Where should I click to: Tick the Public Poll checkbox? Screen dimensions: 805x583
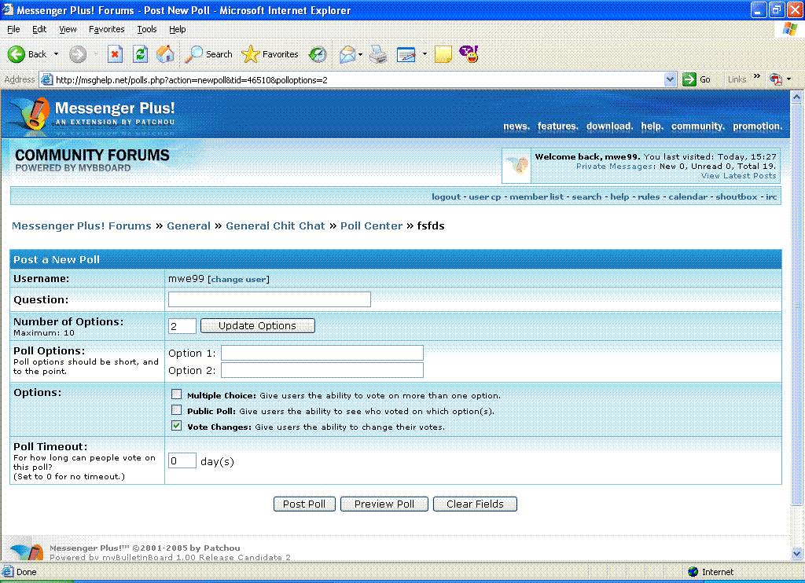177,410
